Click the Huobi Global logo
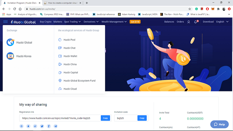The width and height of the screenshot is (233, 131). [23, 22]
